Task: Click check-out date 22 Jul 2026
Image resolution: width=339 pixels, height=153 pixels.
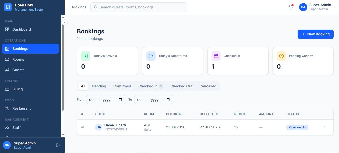Action: click(210, 127)
